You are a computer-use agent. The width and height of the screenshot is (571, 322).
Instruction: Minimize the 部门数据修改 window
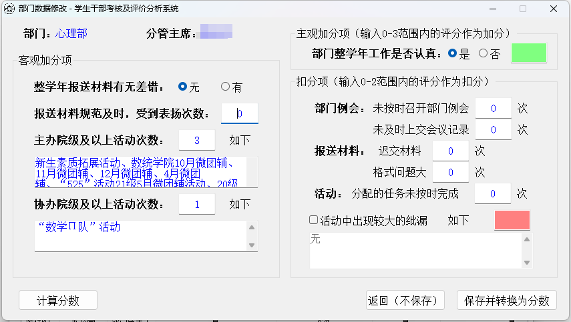[493, 9]
